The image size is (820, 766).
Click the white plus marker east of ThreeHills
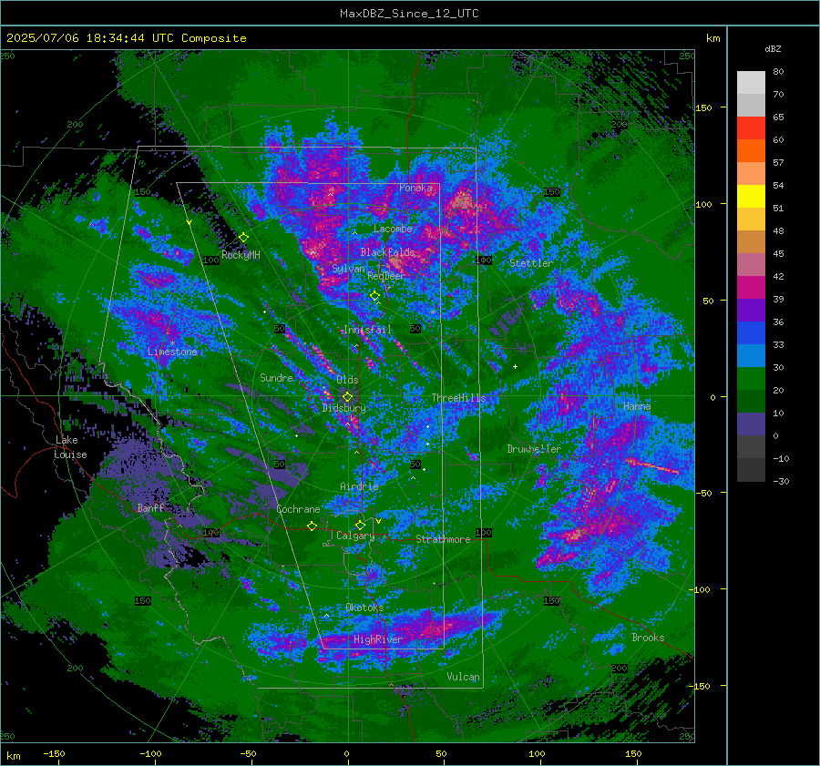pyautogui.click(x=515, y=366)
